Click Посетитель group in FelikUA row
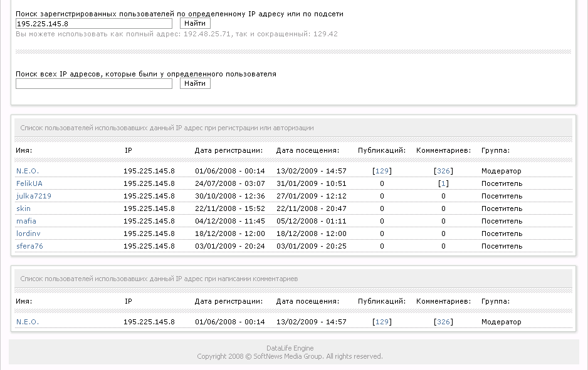Image resolution: width=588 pixels, height=370 pixels. click(501, 183)
